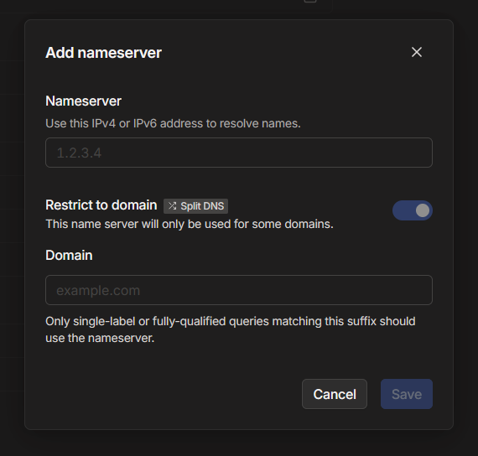The image size is (478, 456).
Task: Close the Add nameserver dialog with X
Action: [x=417, y=52]
